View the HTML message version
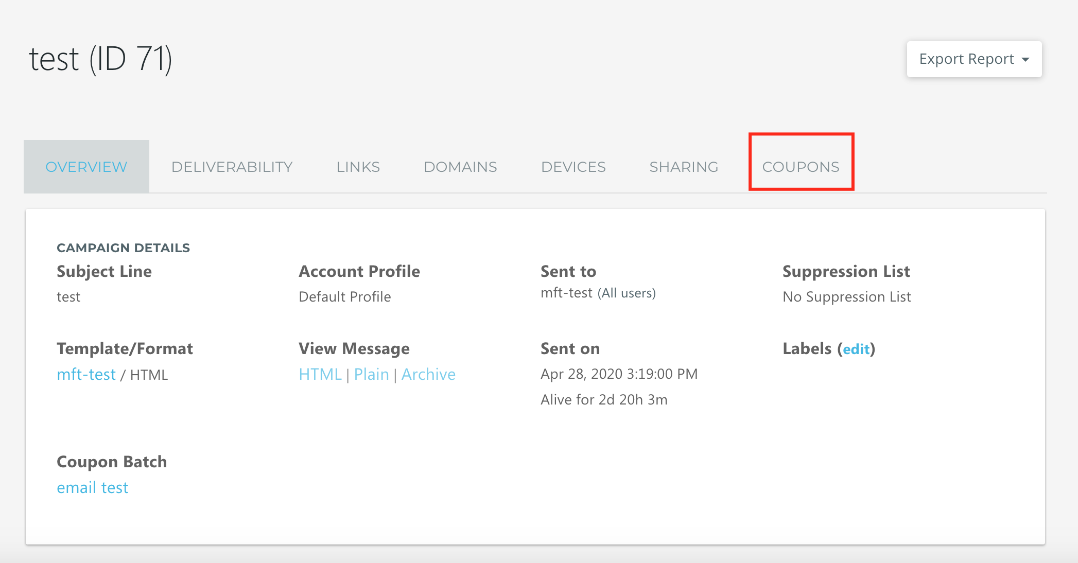 click(320, 374)
